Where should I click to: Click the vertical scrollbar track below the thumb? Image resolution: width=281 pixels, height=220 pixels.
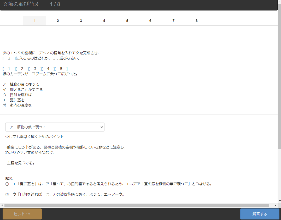pyautogui.click(x=279, y=173)
